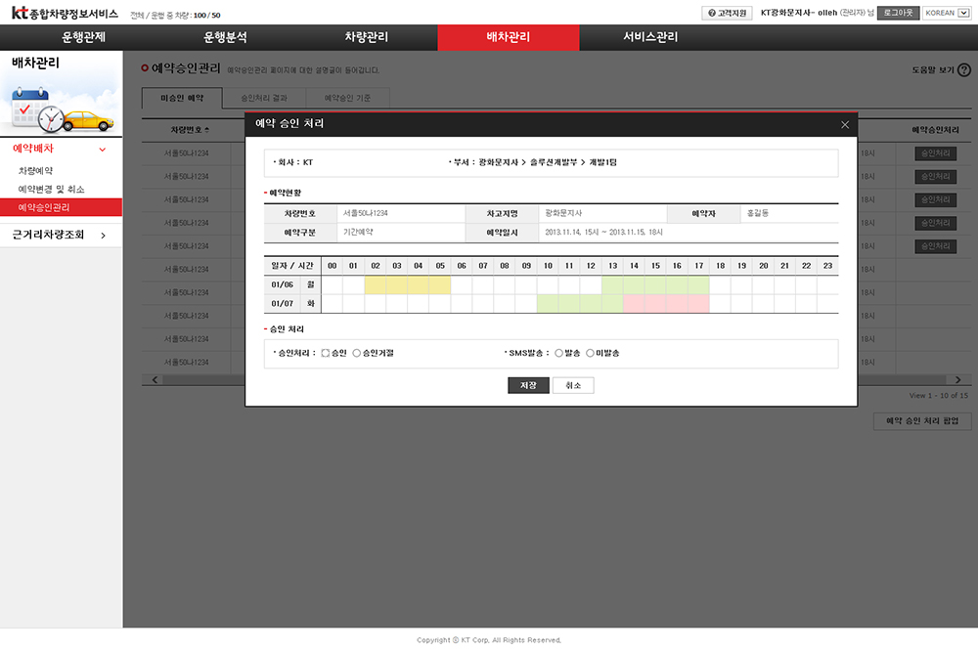Expand the 근거리차량조회 sidebar section

click(x=103, y=235)
